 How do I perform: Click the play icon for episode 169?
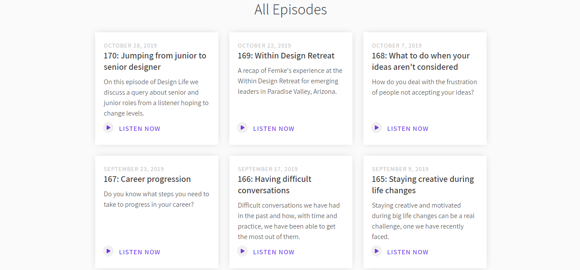click(x=242, y=128)
